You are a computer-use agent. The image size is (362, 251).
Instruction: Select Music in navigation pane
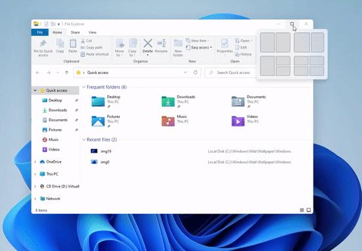click(x=53, y=140)
